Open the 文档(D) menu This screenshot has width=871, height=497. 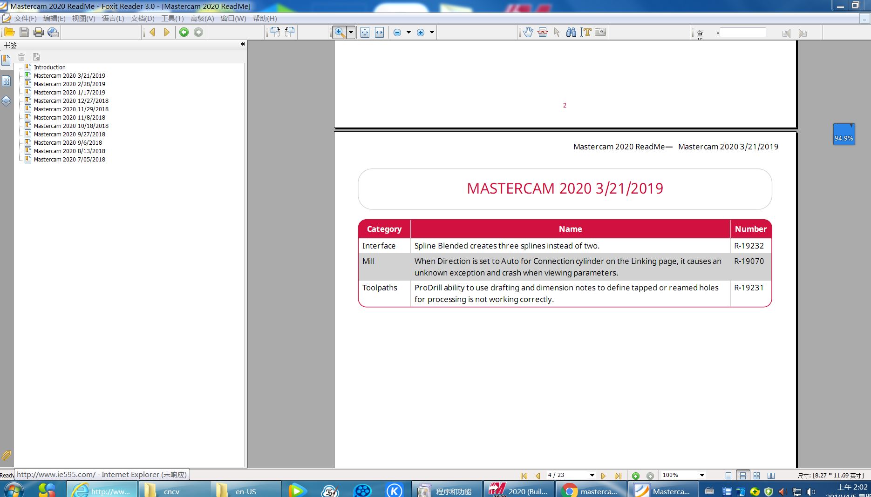143,19
